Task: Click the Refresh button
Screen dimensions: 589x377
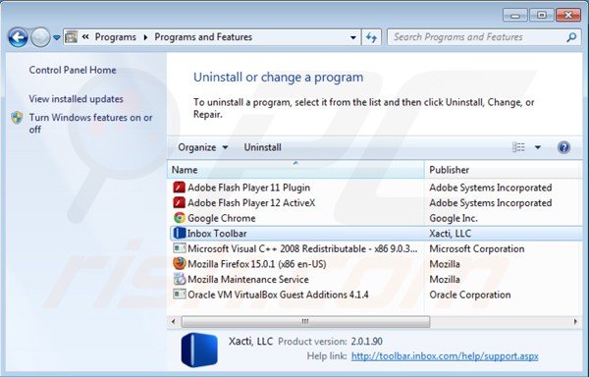Action: point(371,37)
